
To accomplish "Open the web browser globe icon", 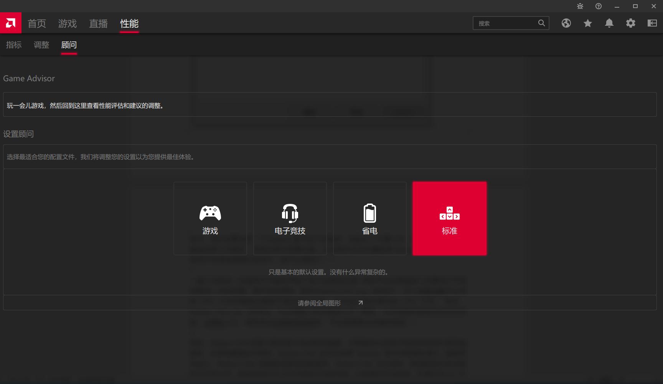I will [x=566, y=23].
